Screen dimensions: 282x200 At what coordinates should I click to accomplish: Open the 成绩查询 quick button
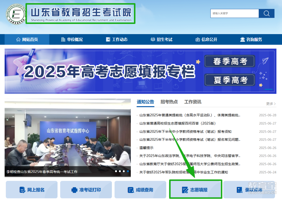tap(140, 190)
